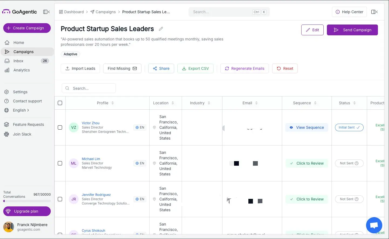The width and height of the screenshot is (389, 239).
Task: Sort by the Location column arrows
Action: (x=173, y=103)
